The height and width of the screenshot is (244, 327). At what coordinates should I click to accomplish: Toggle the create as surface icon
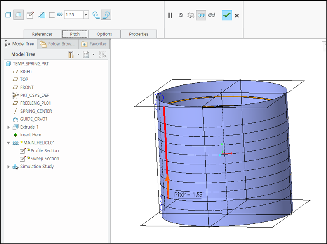[19, 15]
